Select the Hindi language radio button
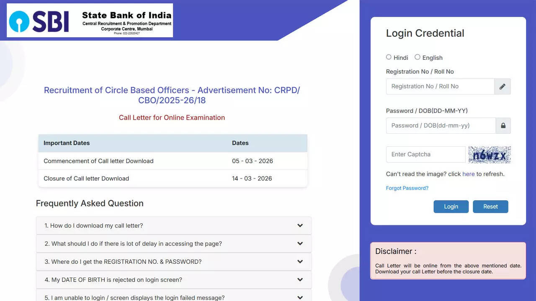Screen dimensions: 536x301 (x=389, y=57)
